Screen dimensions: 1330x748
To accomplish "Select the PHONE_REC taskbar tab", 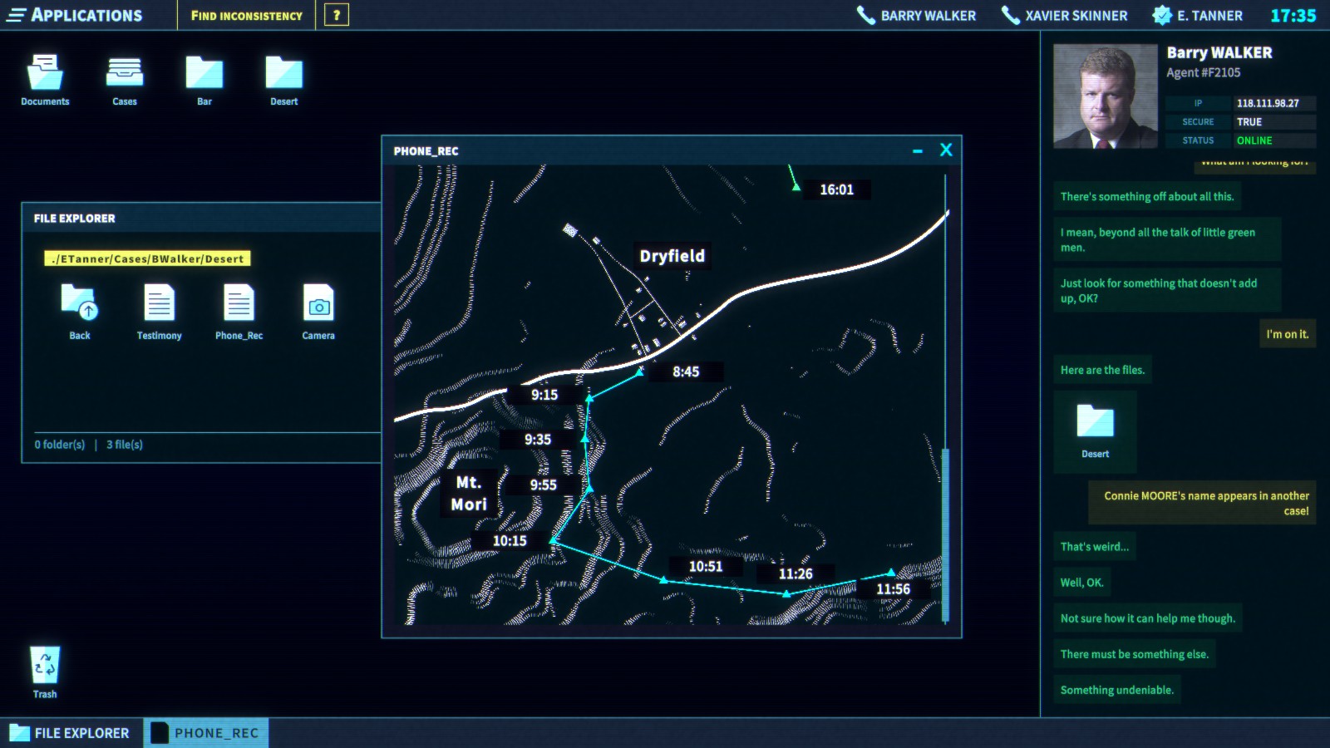I will 206,733.
